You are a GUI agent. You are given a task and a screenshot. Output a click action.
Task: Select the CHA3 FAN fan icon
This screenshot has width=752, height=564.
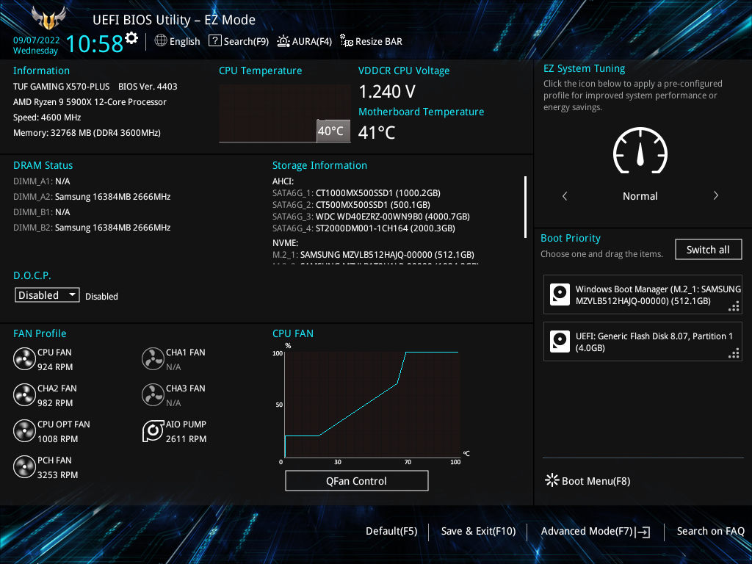point(153,394)
